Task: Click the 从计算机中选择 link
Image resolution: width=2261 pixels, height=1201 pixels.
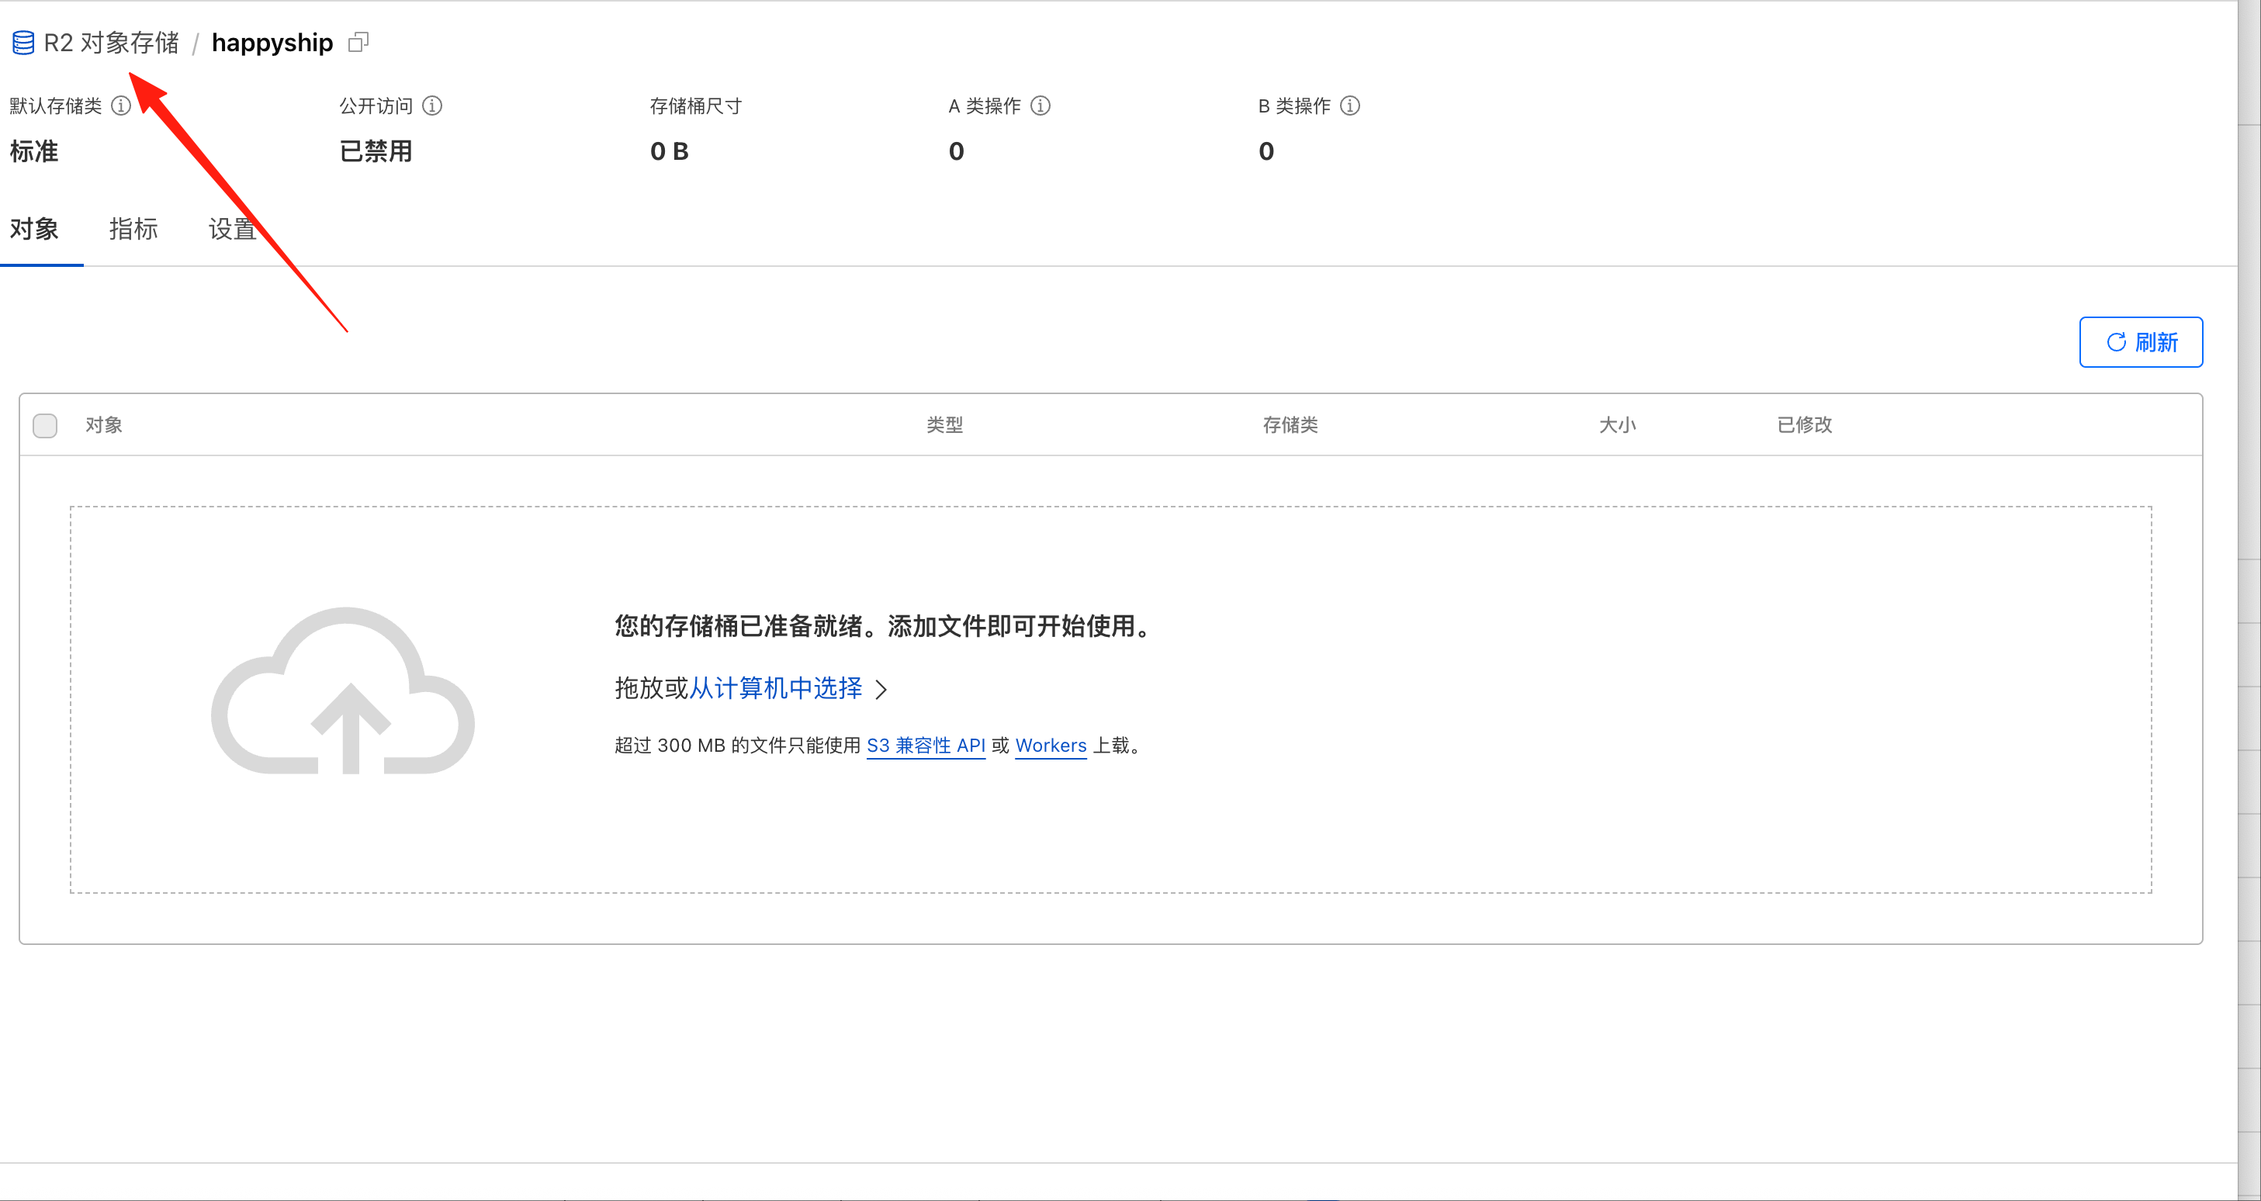Action: point(776,688)
